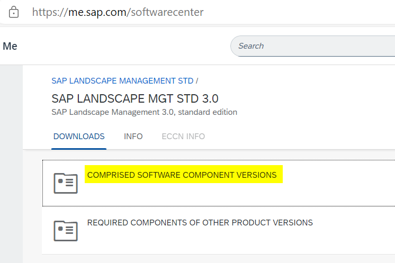Viewport: 395px width, 263px height.
Task: Switch to the INFO tab
Action: click(x=133, y=137)
